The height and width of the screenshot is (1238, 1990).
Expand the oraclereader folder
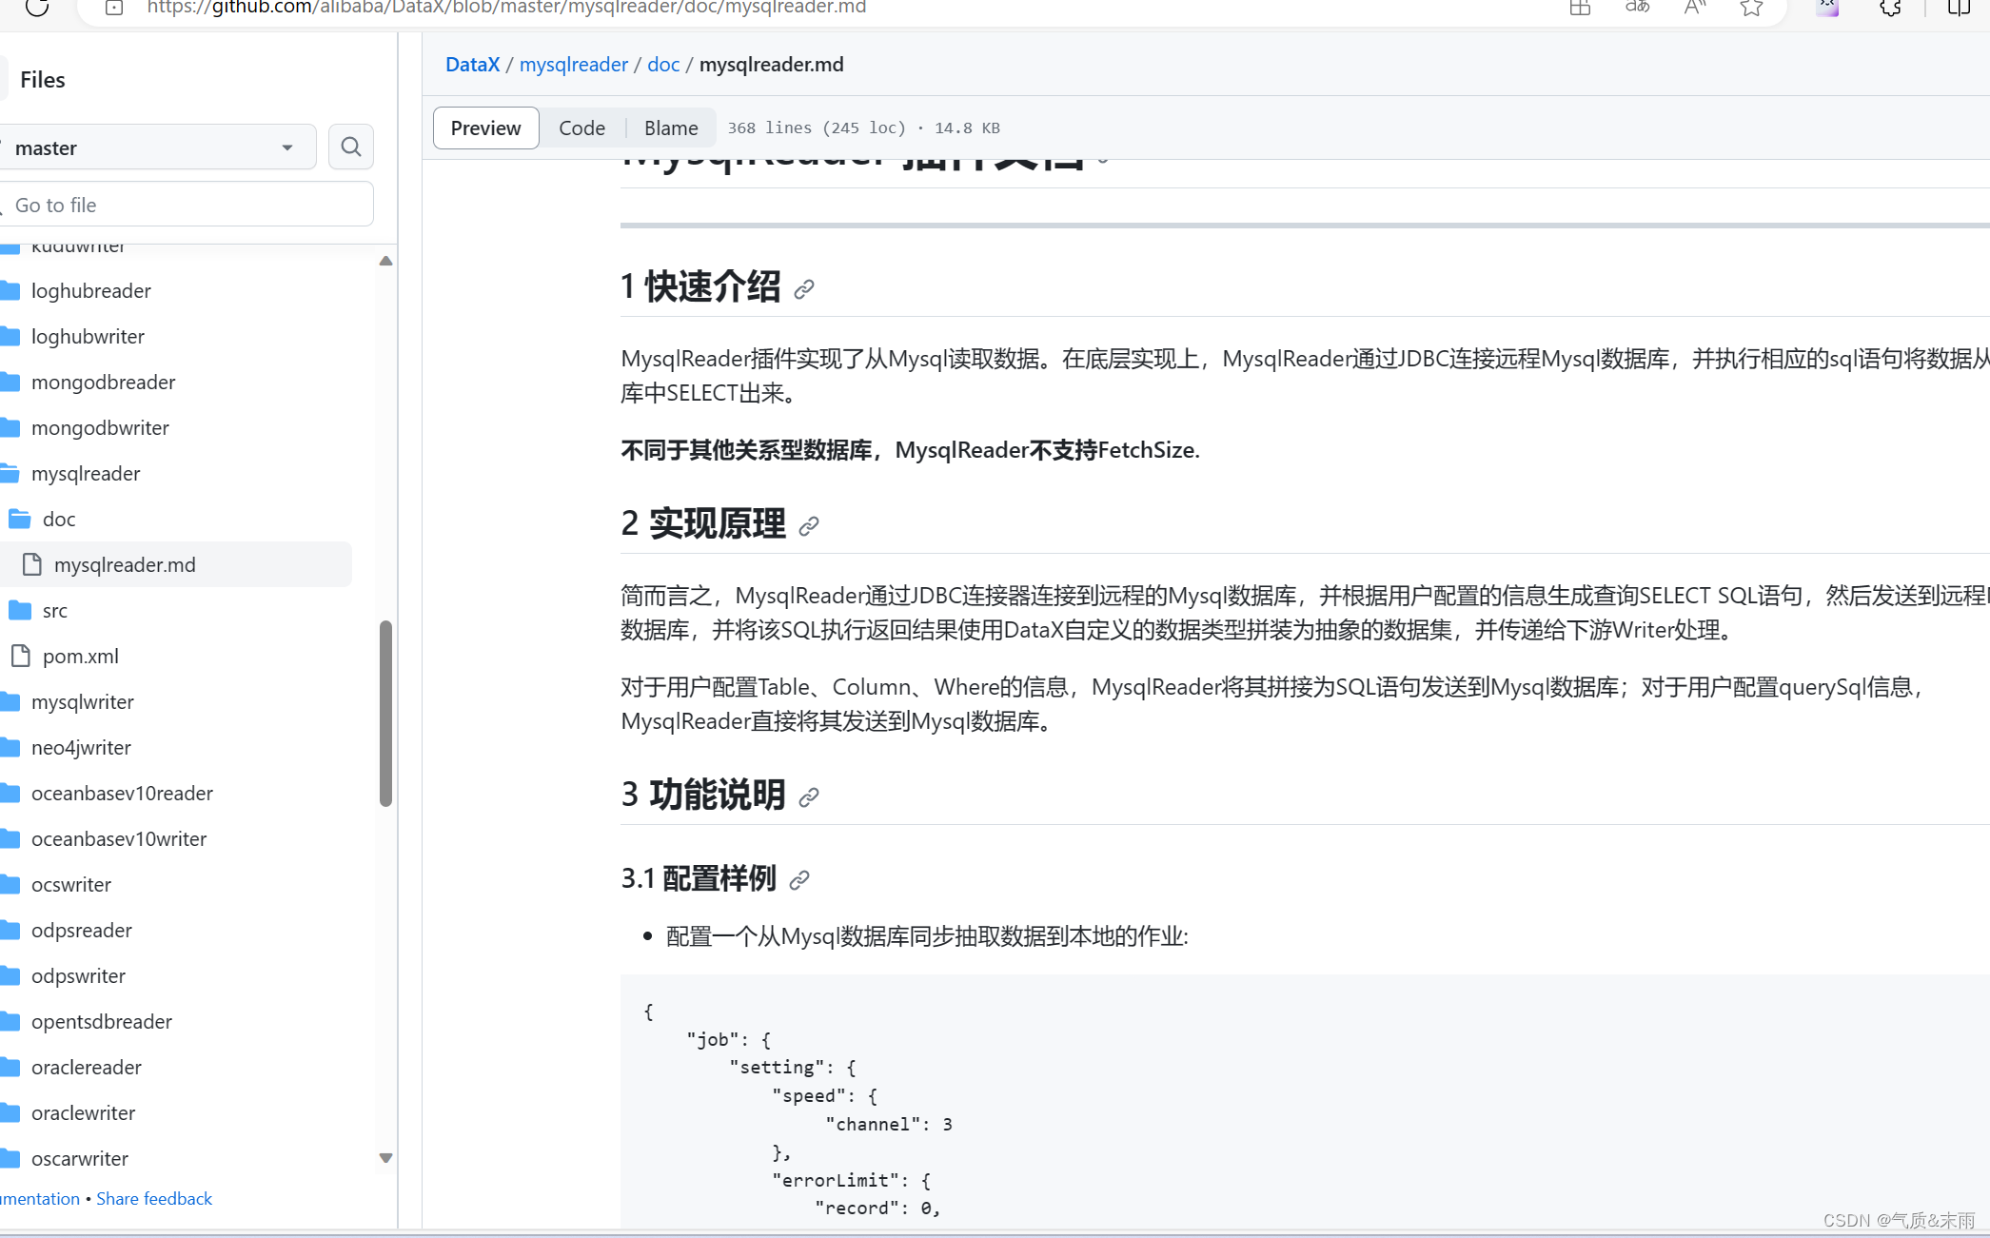click(87, 1067)
